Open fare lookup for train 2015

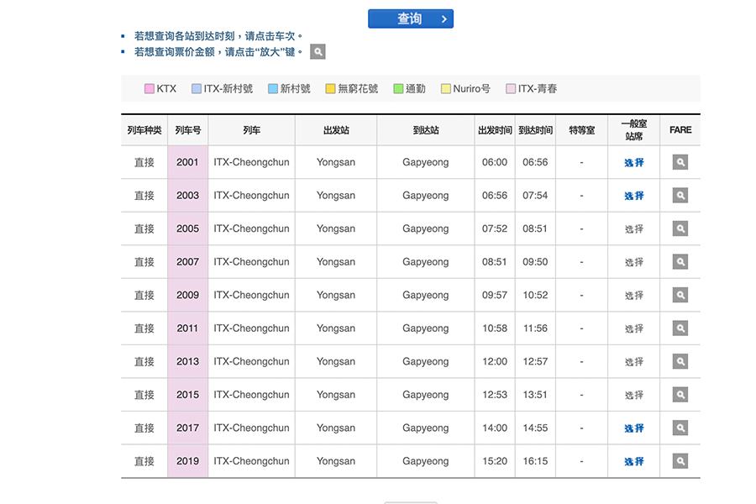pos(680,395)
